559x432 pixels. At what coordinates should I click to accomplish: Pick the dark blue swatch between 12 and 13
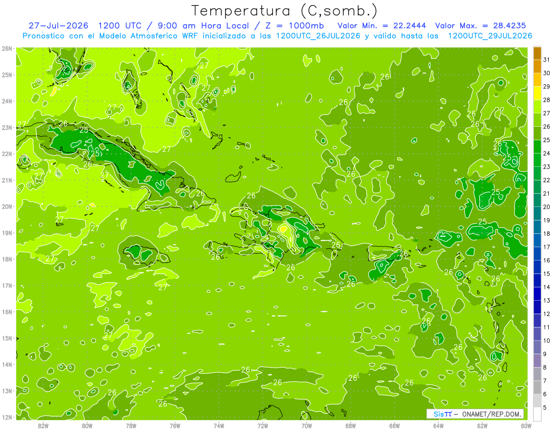pos(537,307)
